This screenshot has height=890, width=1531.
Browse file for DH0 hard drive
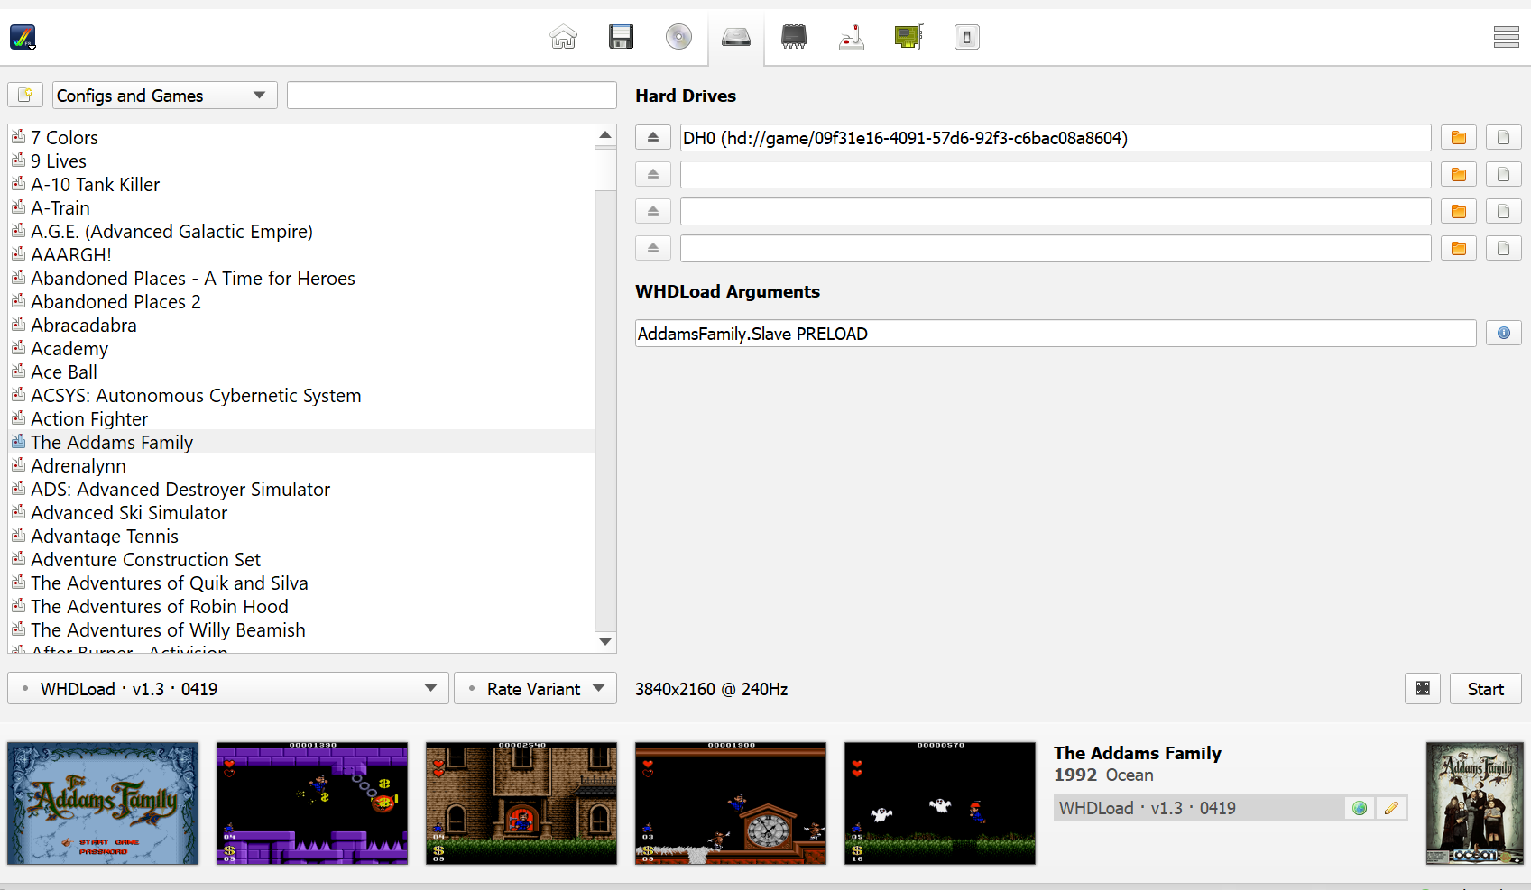(x=1504, y=137)
